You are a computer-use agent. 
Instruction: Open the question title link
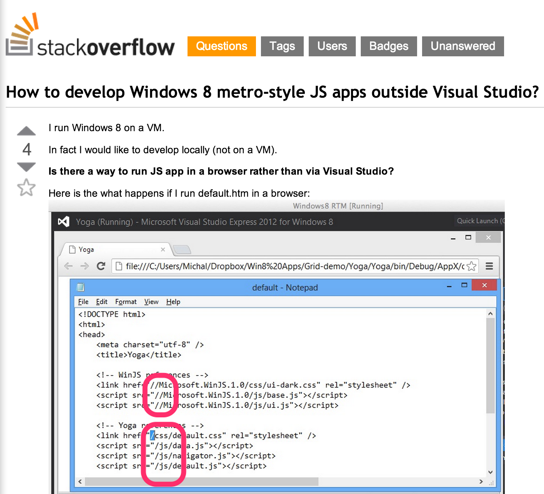tap(273, 92)
